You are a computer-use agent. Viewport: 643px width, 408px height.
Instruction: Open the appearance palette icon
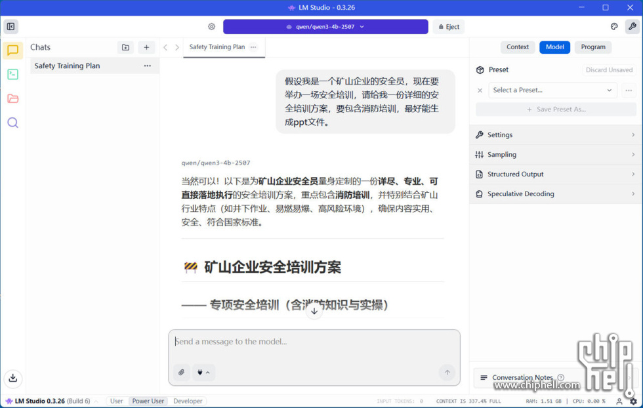614,27
